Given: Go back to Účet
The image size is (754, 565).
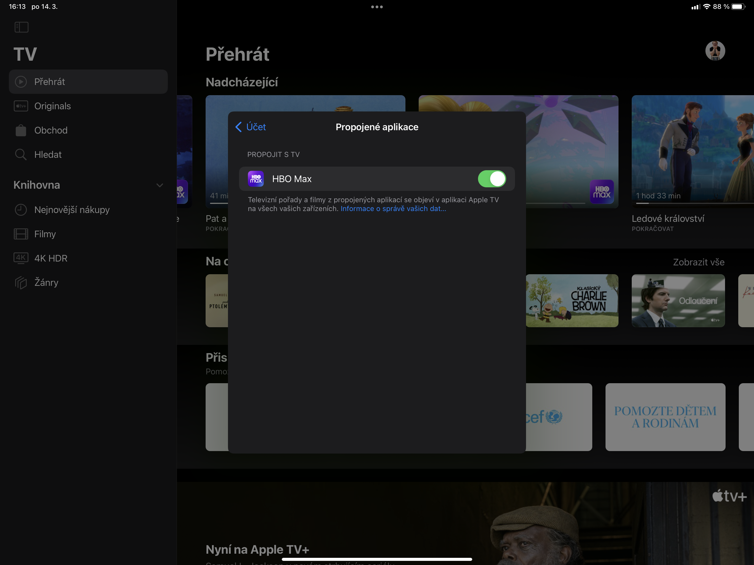Looking at the screenshot, I should 251,127.
